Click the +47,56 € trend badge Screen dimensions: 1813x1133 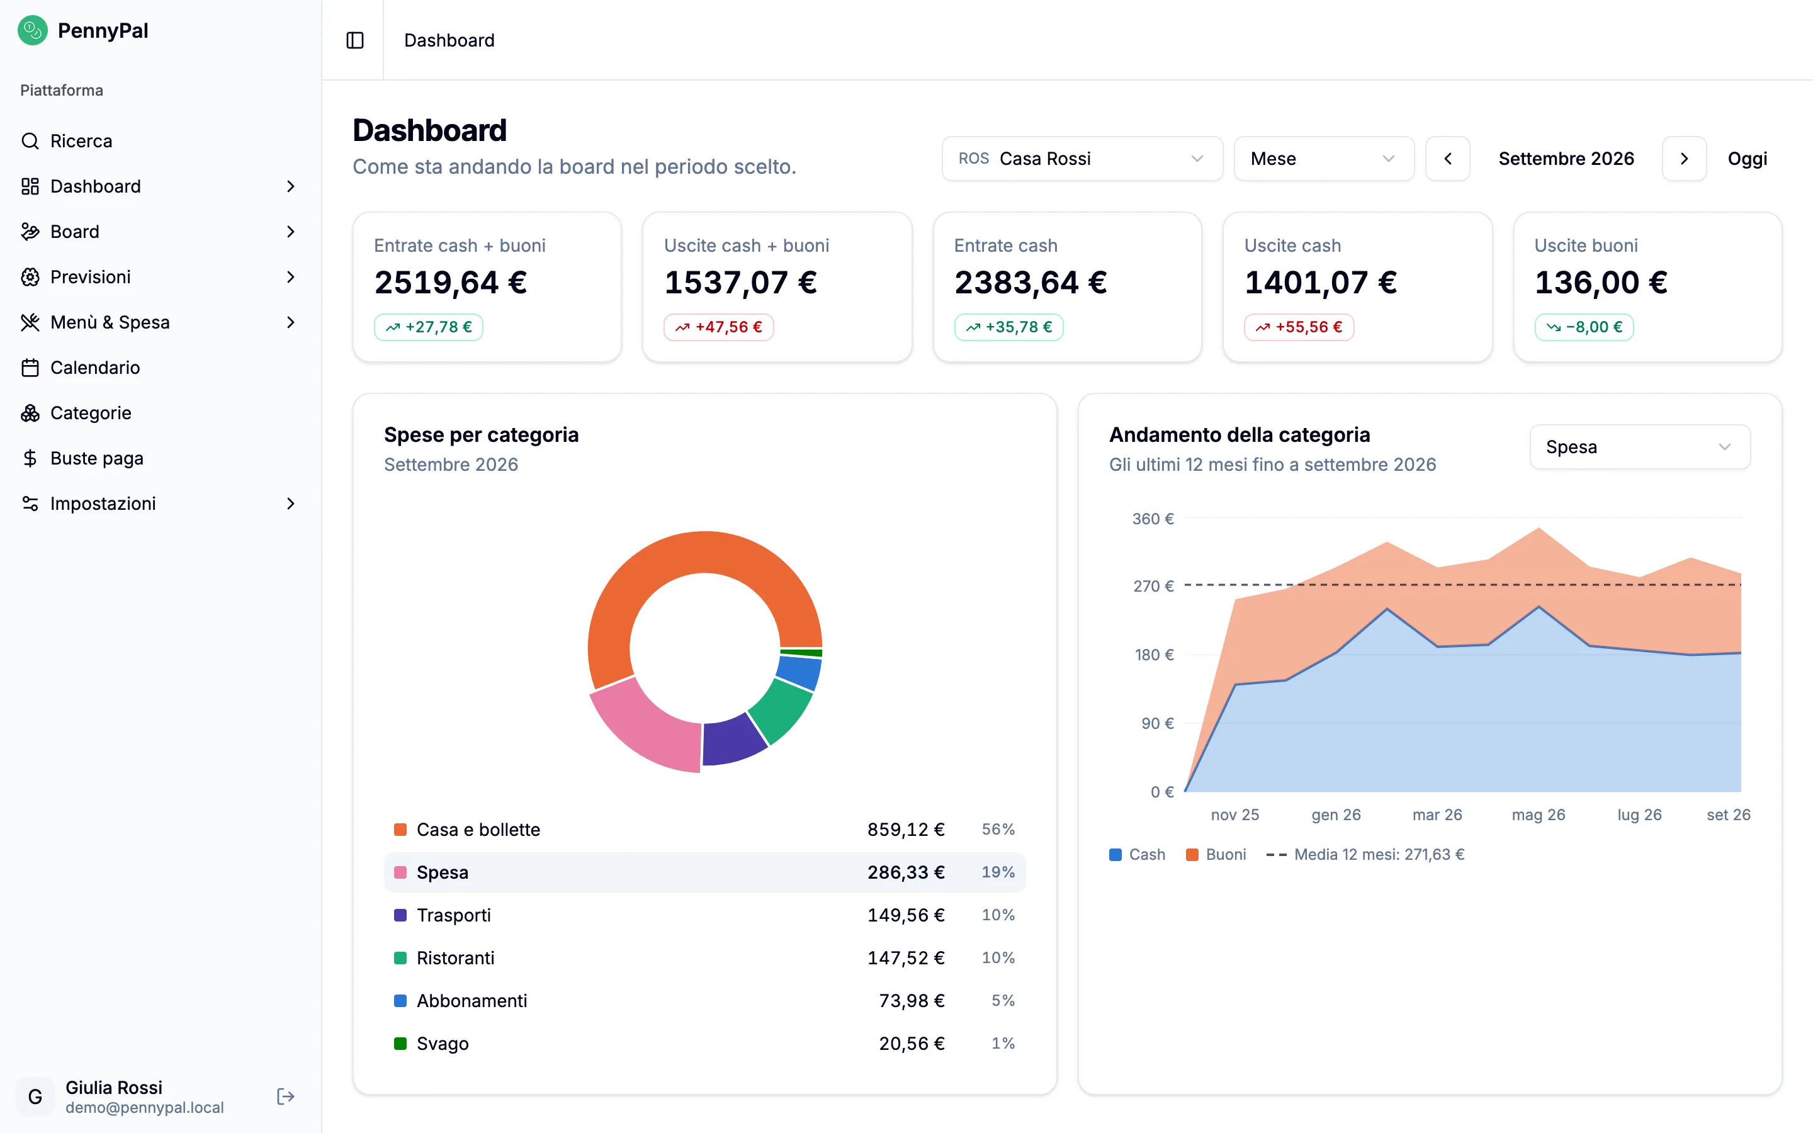[718, 327]
